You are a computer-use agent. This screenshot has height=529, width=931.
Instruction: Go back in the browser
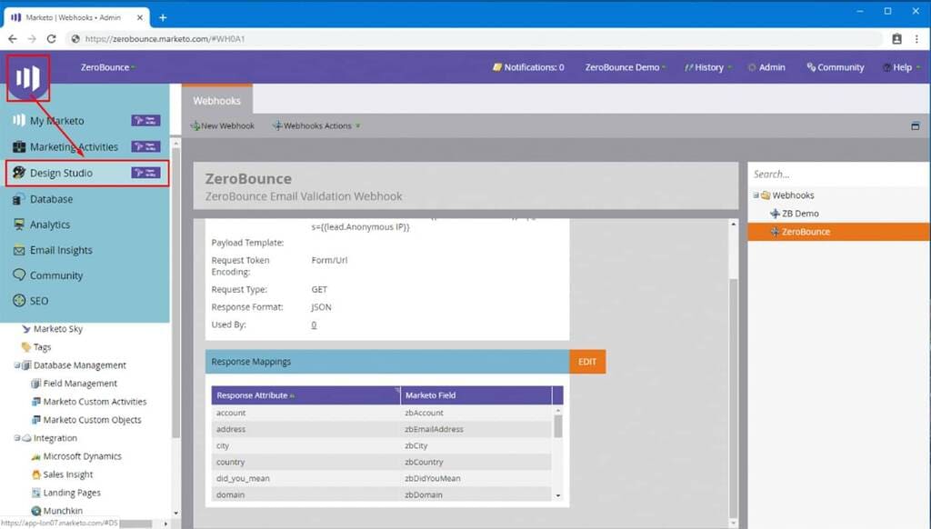(13, 38)
